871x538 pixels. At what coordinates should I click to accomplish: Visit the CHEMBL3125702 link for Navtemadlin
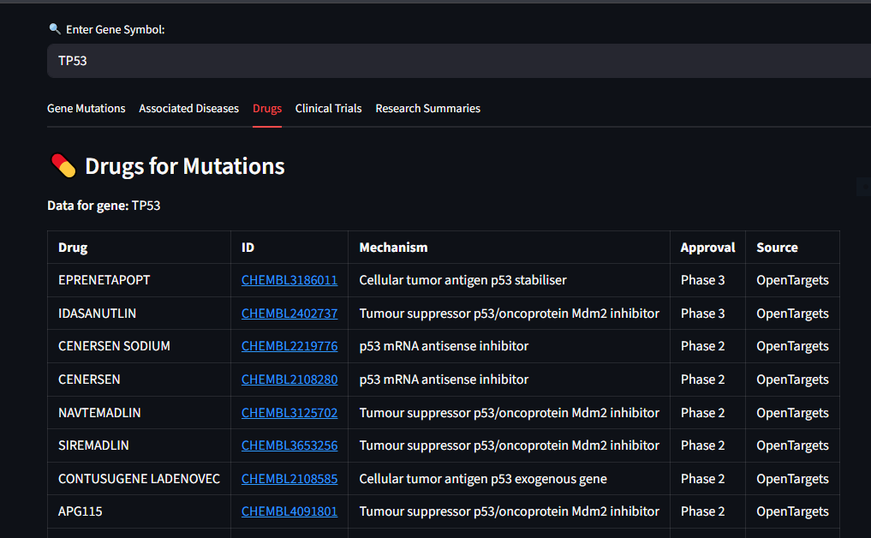289,413
